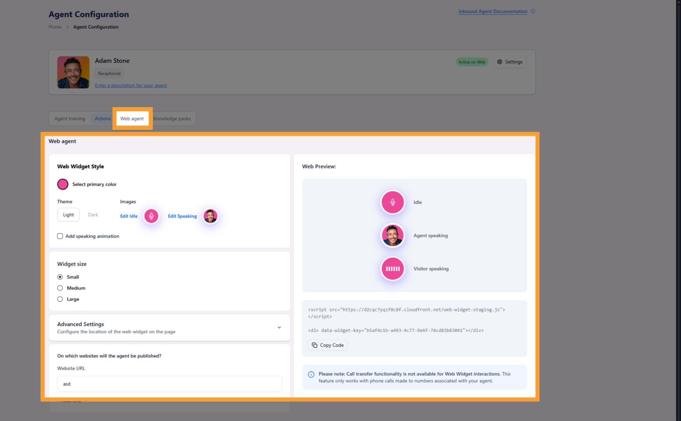Click Adam Stone's profile photo
Viewport: 681px width, 421px height.
point(73,72)
